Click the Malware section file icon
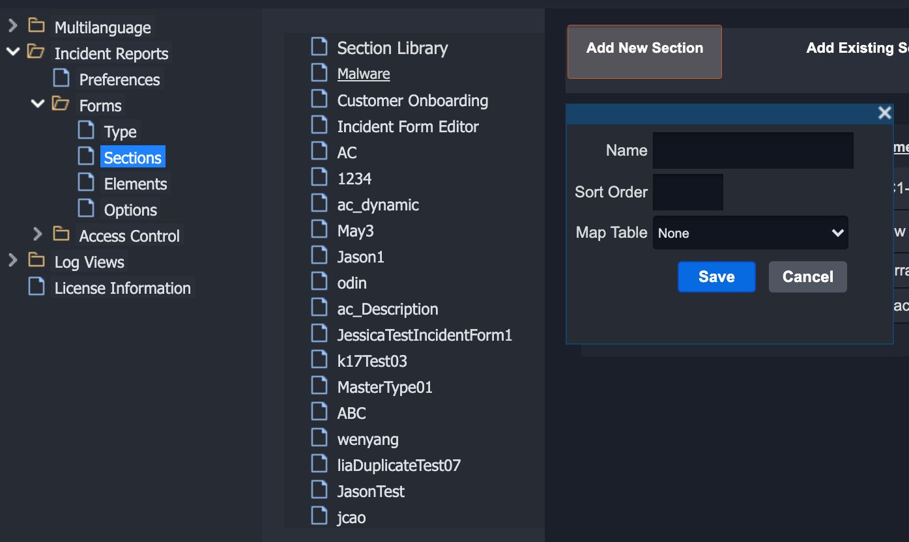The width and height of the screenshot is (909, 542). click(x=319, y=72)
